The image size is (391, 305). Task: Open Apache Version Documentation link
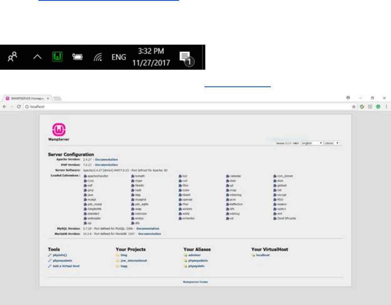(106, 160)
